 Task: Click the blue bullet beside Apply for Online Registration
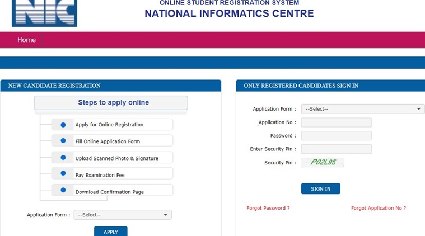(x=63, y=125)
